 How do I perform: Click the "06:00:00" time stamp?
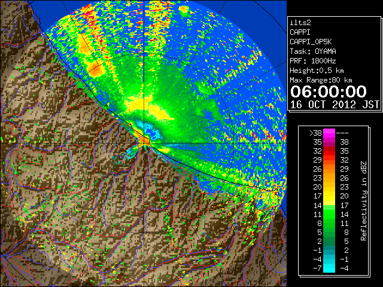point(329,91)
